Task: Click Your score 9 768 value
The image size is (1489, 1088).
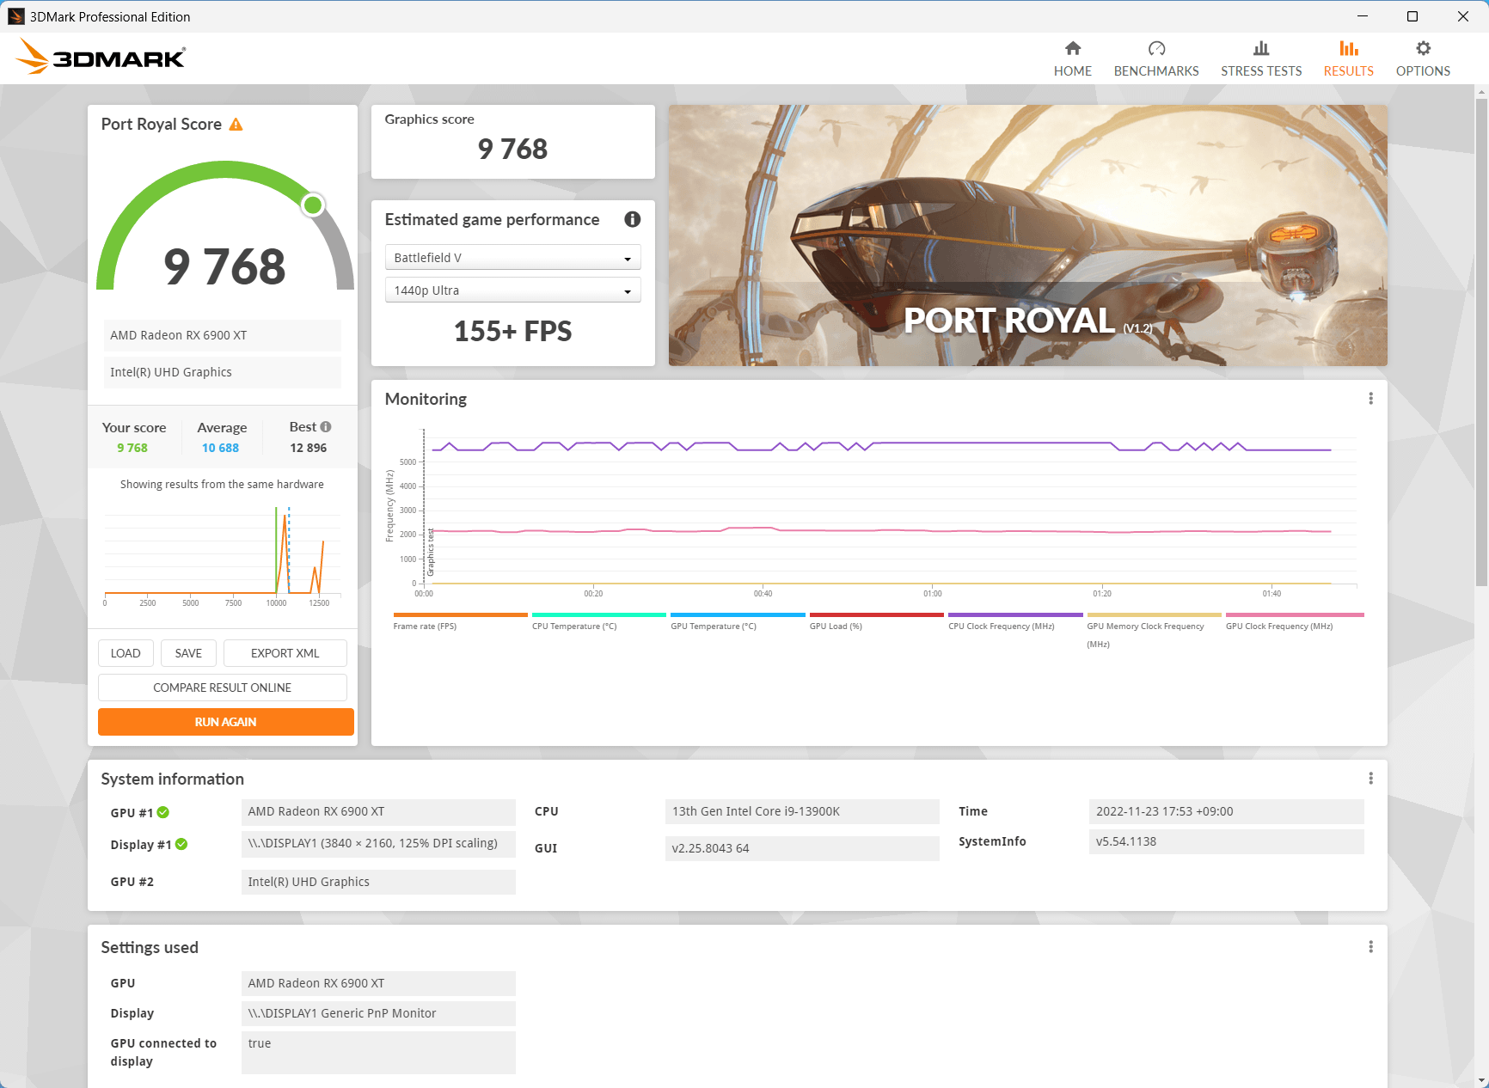Action: [132, 448]
